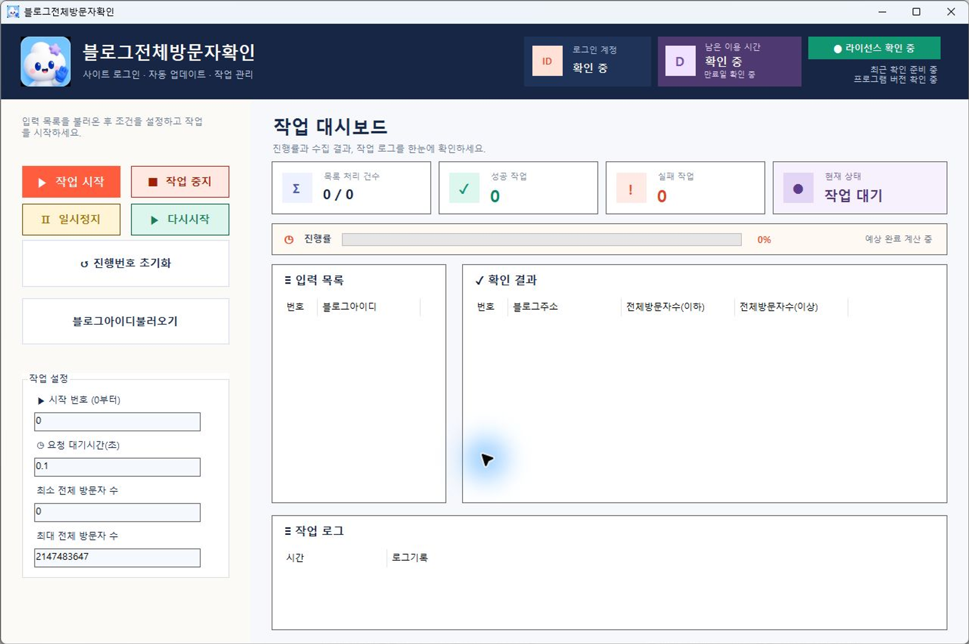
Task: Minimize the 블로그전체방문자확인 window
Action: [882, 12]
